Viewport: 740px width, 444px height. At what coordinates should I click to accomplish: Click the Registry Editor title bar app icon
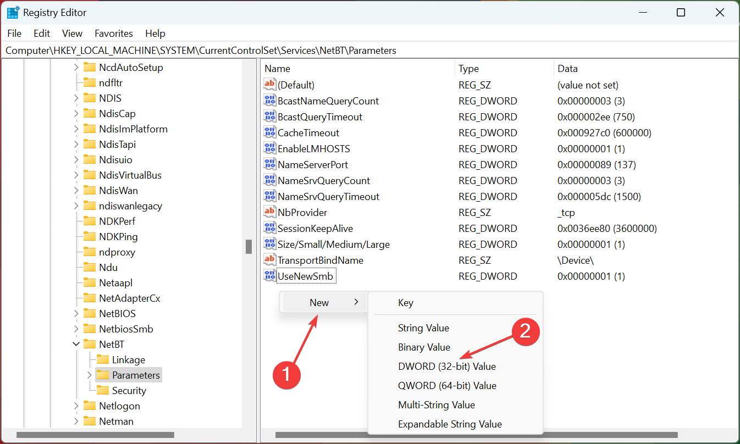click(x=13, y=12)
